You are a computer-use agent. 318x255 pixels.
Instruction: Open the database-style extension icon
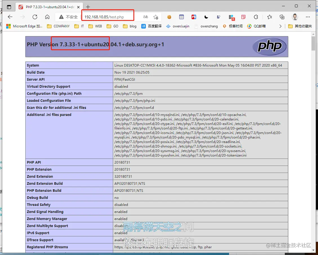[x=218, y=17]
